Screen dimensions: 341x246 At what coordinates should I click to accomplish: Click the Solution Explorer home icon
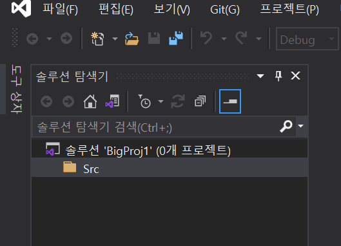coord(90,101)
